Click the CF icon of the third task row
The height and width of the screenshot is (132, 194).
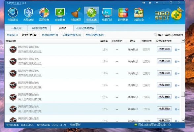[x=13, y=73]
